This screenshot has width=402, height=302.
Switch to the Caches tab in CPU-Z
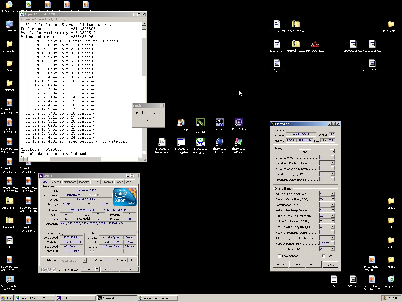pos(56,182)
